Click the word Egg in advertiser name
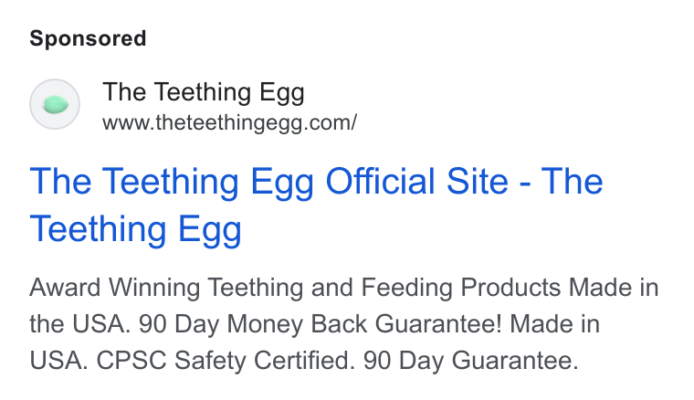The width and height of the screenshot is (694, 400). (282, 93)
